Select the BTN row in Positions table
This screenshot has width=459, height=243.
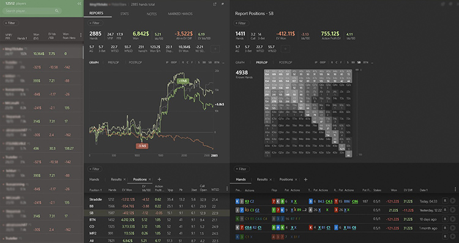click(157, 220)
